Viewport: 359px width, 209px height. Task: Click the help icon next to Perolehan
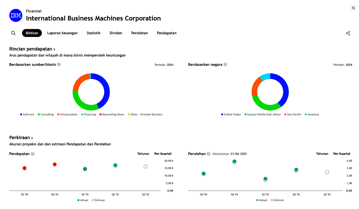[209, 154]
